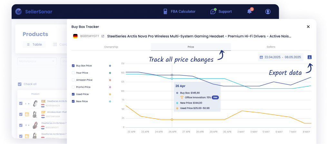Uncheck the B067SWYGGR product row checkbox

(x=21, y=114)
